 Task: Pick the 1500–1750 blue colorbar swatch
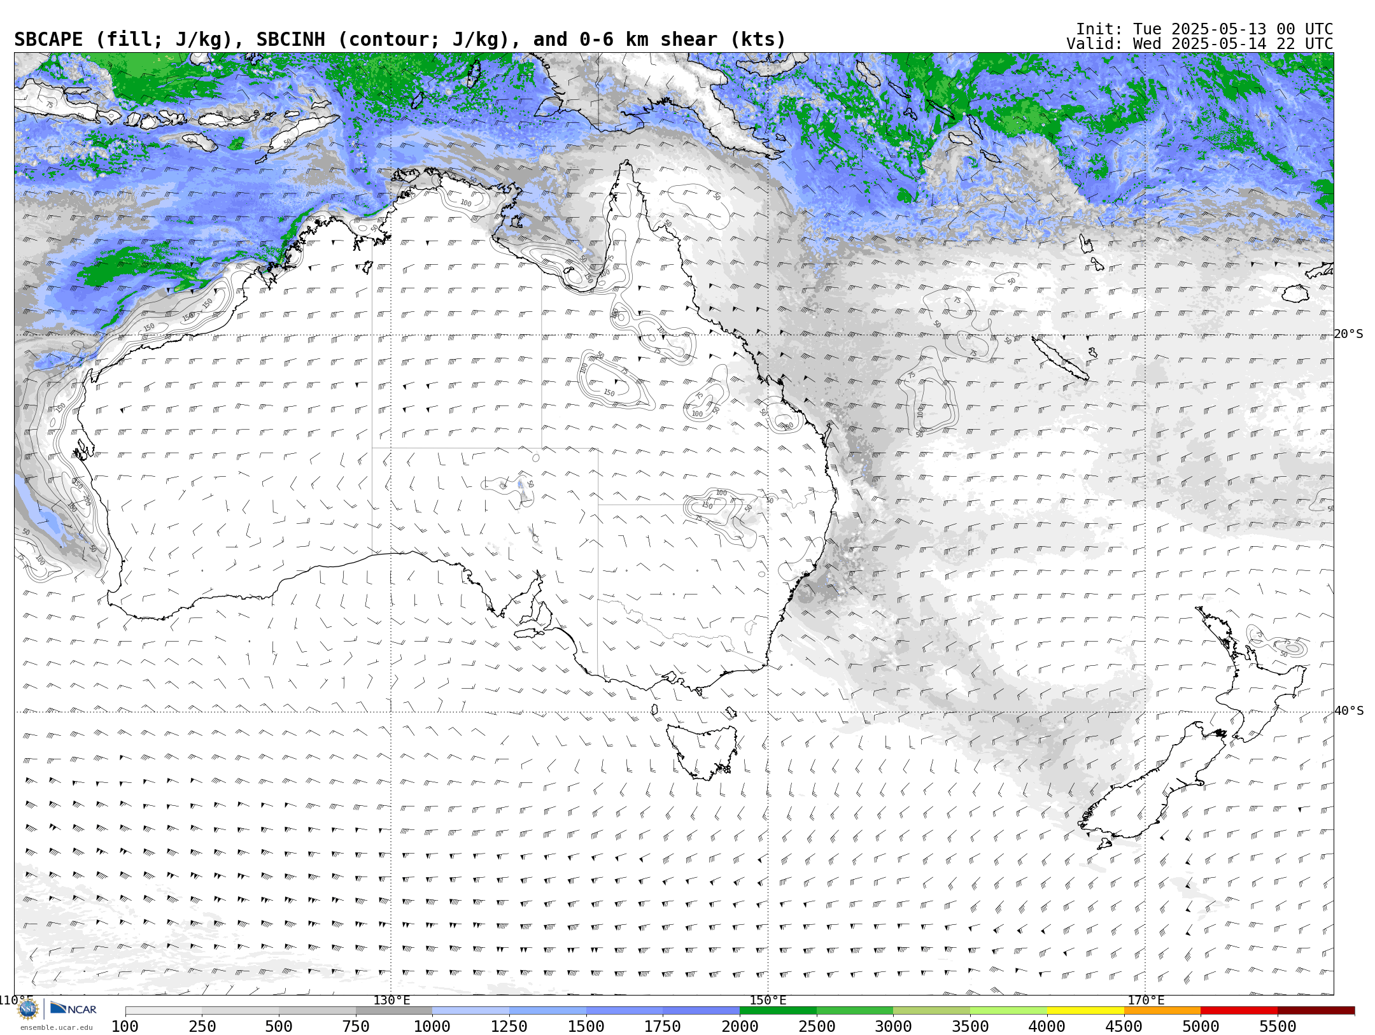point(624,1011)
